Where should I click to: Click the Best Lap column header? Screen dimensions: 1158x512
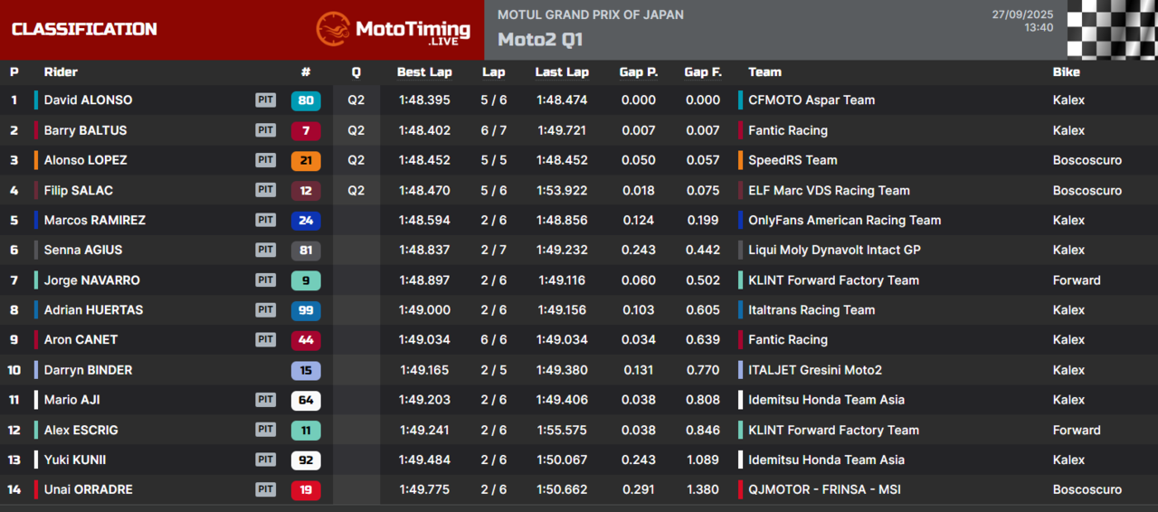424,72
